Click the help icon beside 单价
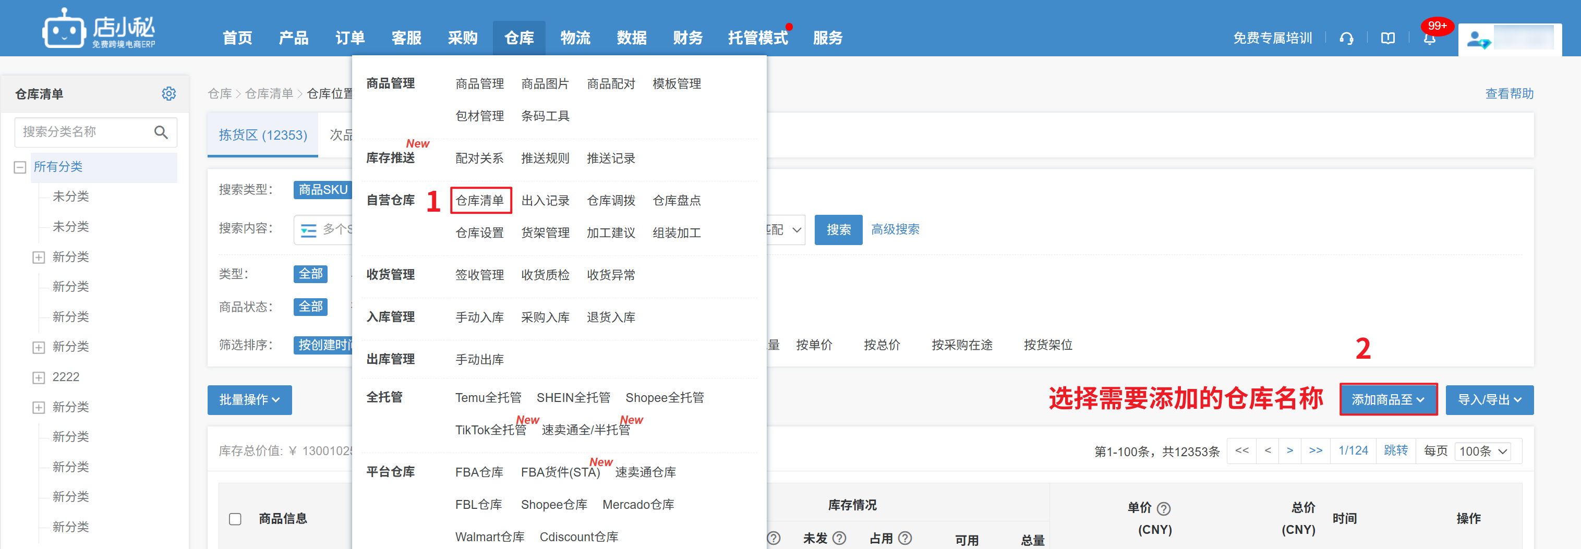 (1163, 508)
